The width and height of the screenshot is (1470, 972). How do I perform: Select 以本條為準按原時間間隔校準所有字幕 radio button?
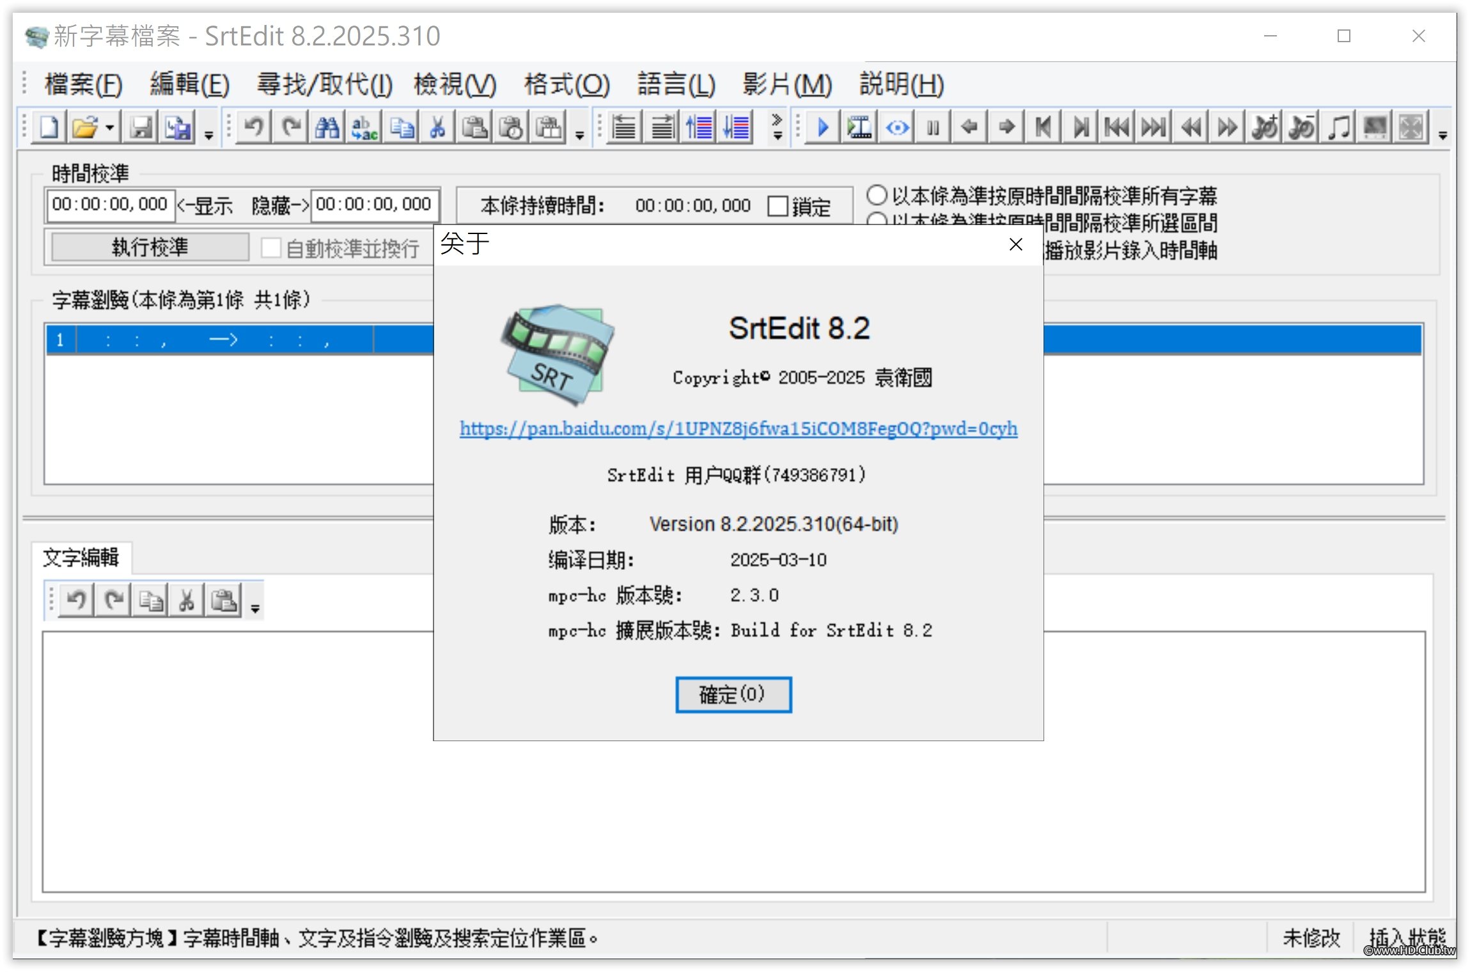[877, 194]
